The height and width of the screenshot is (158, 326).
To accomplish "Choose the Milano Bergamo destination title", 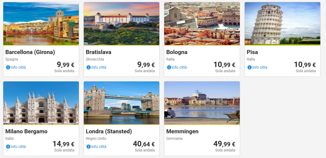I will [x=26, y=131].
